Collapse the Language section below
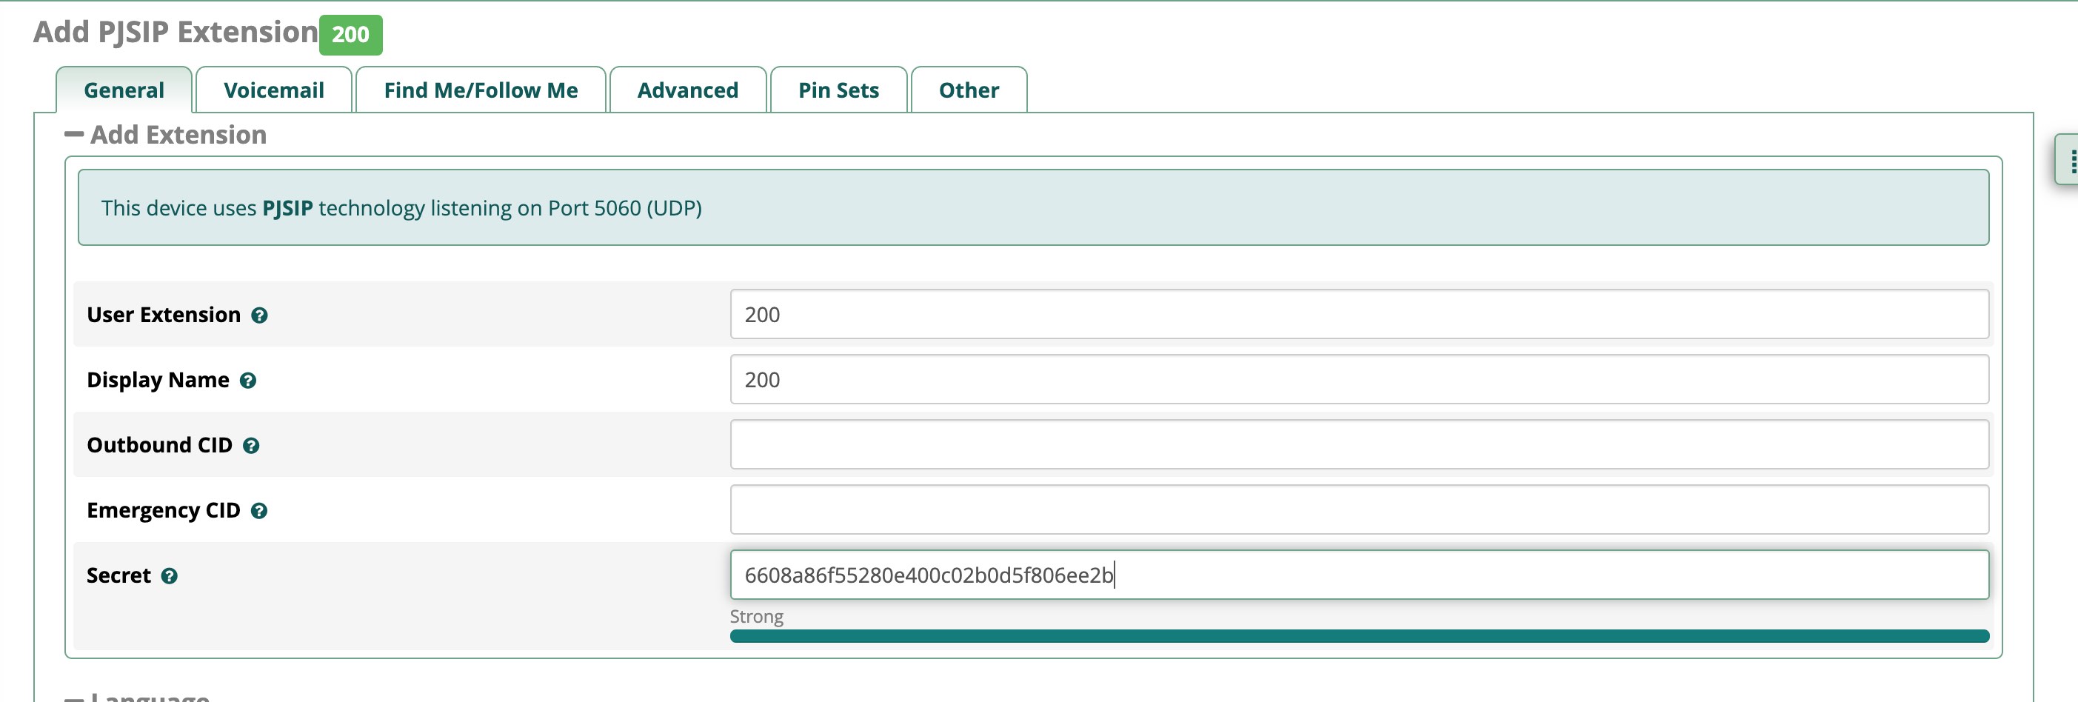 coord(74,696)
